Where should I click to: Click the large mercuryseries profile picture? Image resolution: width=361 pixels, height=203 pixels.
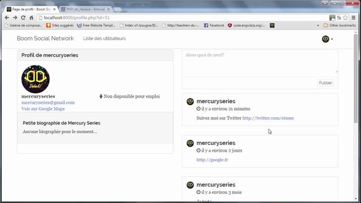36,79
